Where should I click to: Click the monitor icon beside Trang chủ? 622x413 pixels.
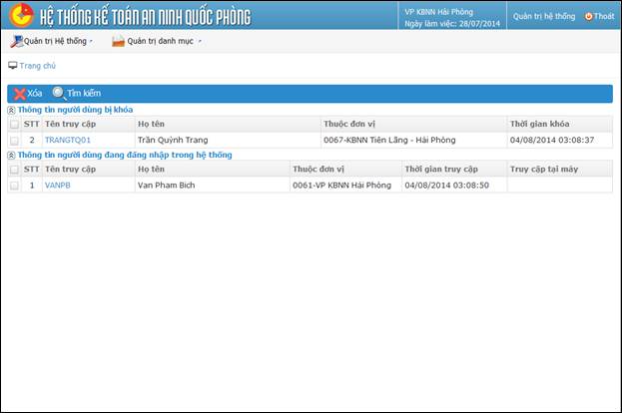(x=13, y=66)
